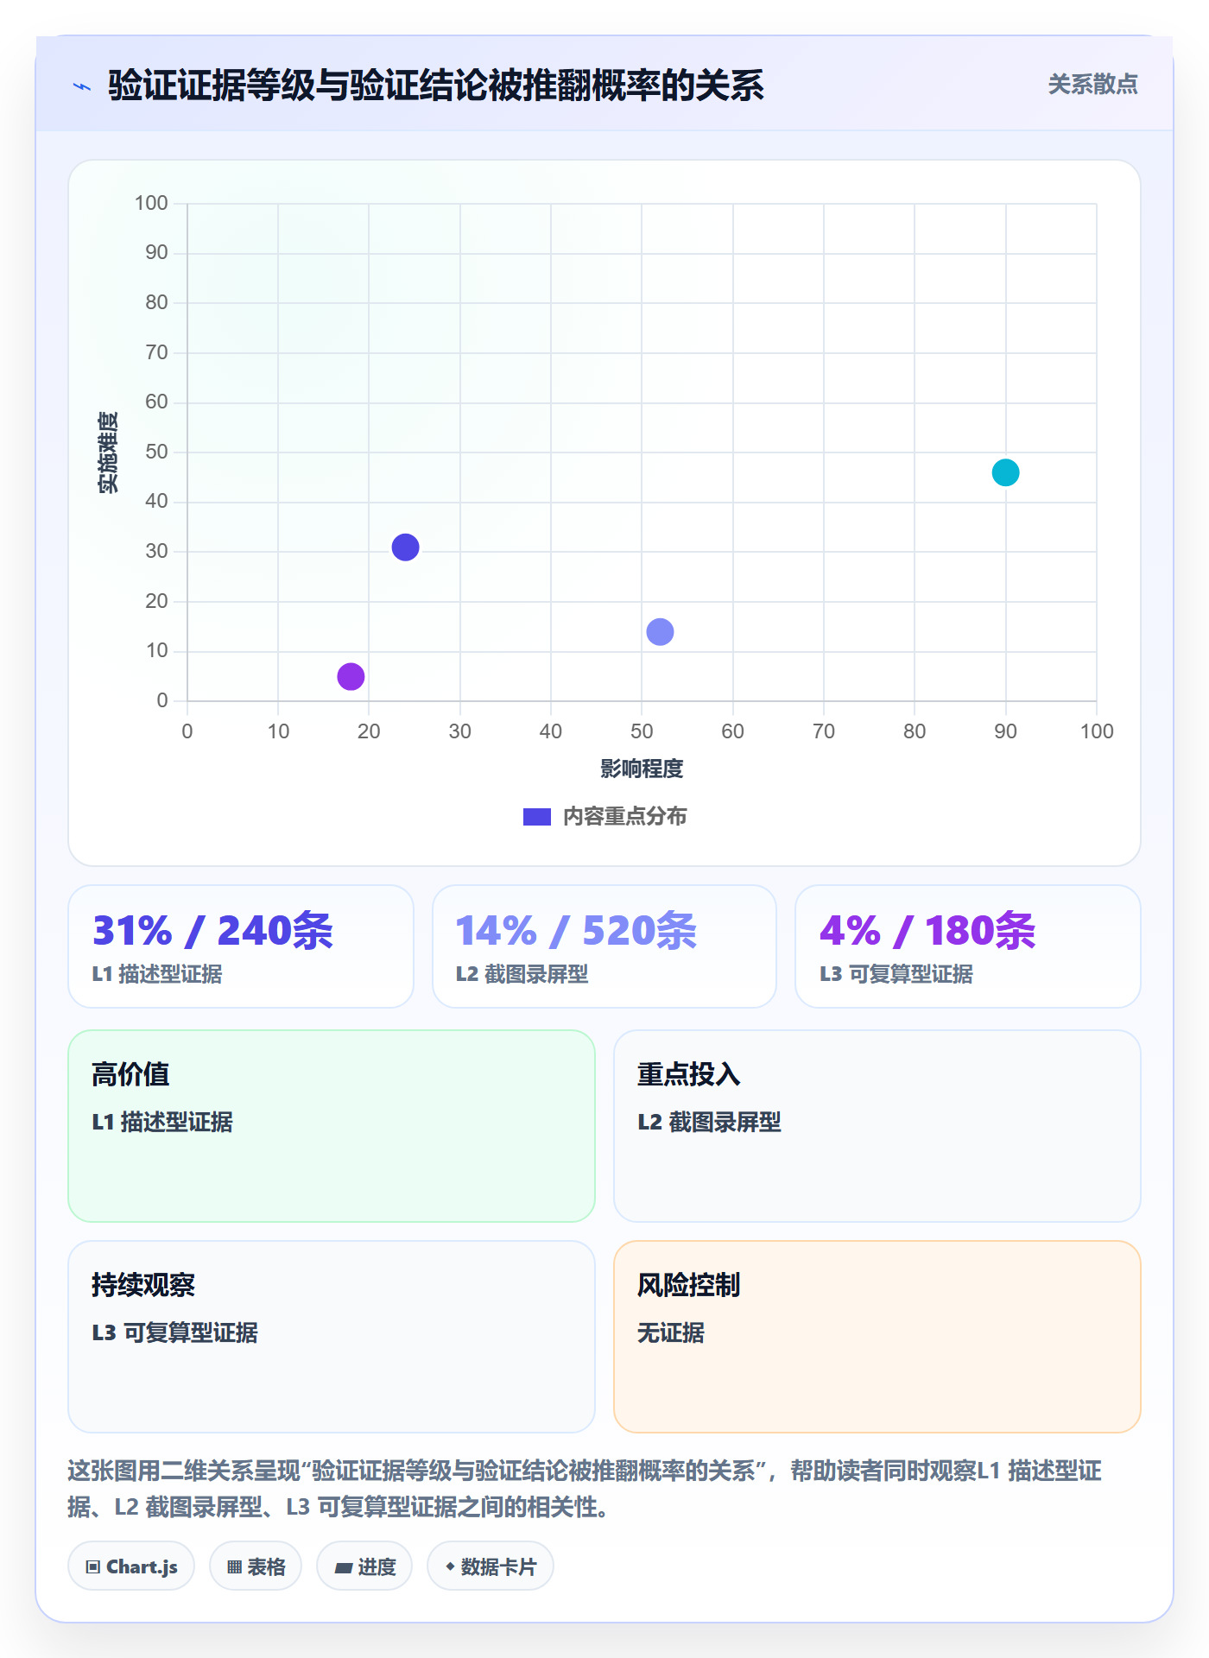Select the 重点投入 quadrant card
The width and height of the screenshot is (1209, 1658).
877,1126
